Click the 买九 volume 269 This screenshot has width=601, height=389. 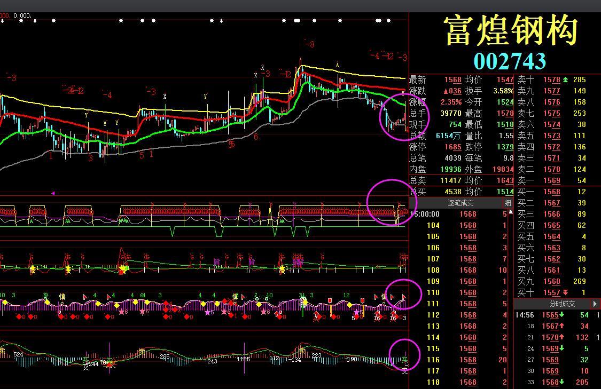[580, 281]
